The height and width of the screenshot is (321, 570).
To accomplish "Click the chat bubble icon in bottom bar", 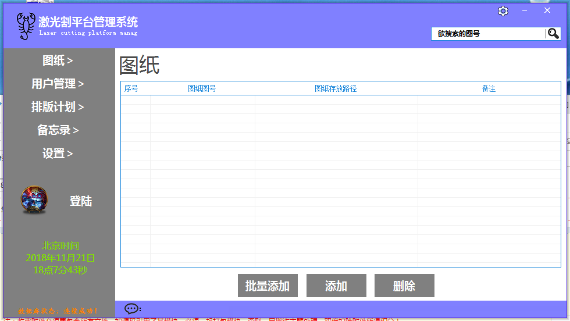I will coord(133,309).
